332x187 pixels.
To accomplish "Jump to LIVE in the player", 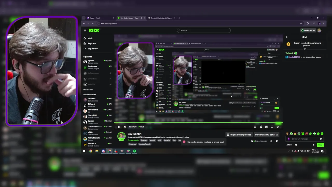I will 141,127.
